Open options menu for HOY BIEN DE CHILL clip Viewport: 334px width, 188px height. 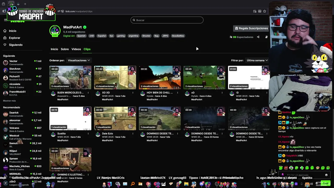(177, 93)
